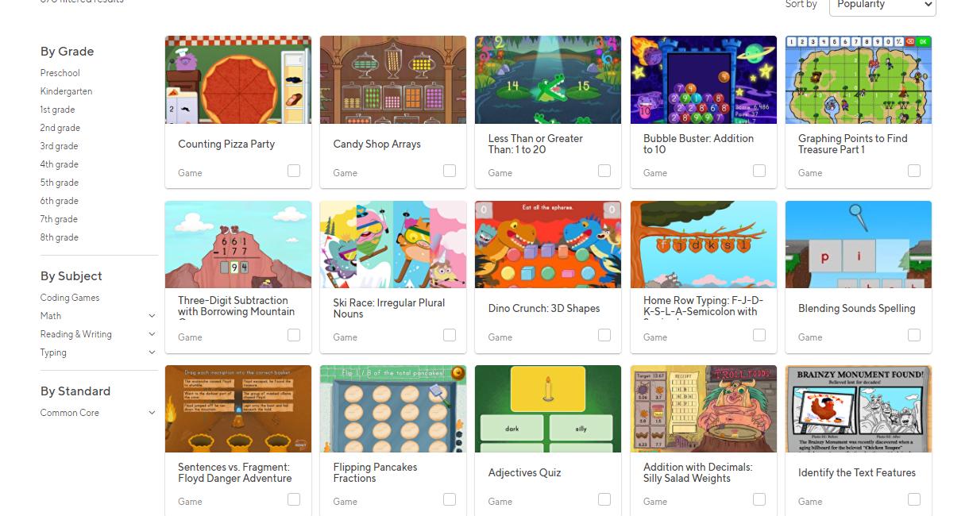Open the Sort by Popularity dropdown

tap(882, 6)
